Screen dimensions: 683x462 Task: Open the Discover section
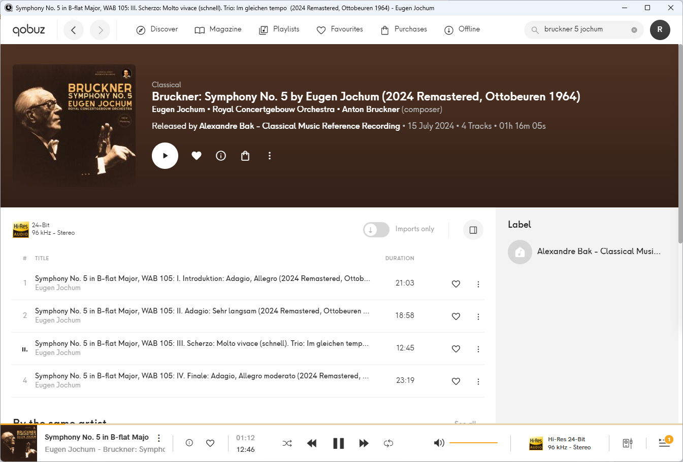[x=157, y=29]
